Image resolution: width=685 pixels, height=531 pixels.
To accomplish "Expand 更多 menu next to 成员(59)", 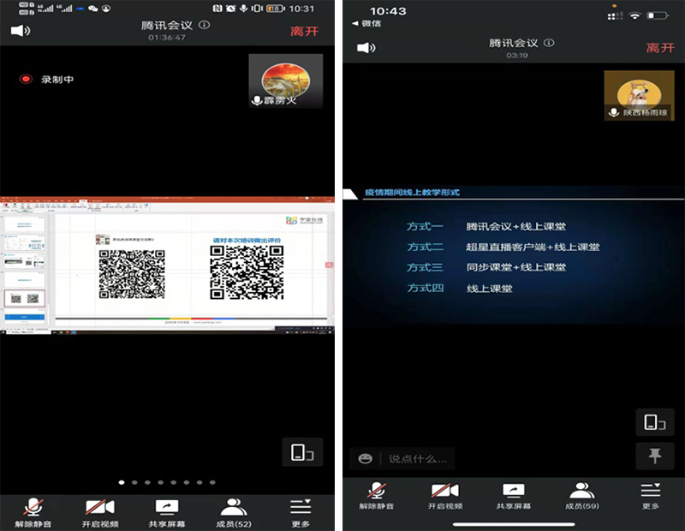I will 651,496.
